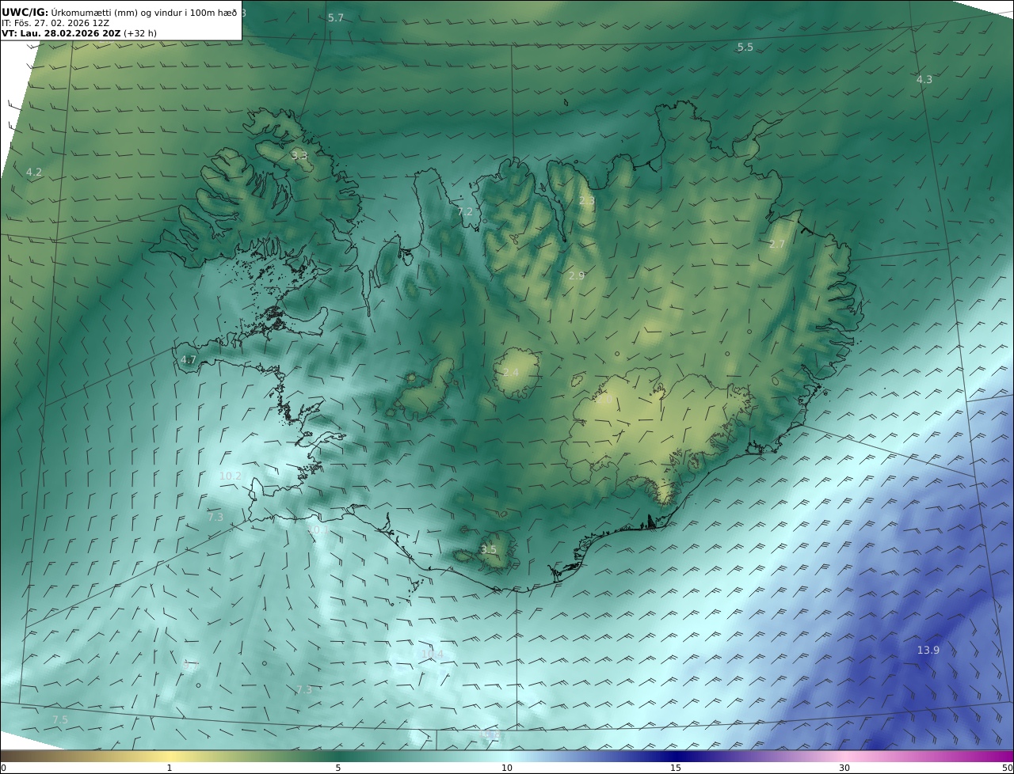
Task: Click the 2.3 value label
Action: [586, 201]
